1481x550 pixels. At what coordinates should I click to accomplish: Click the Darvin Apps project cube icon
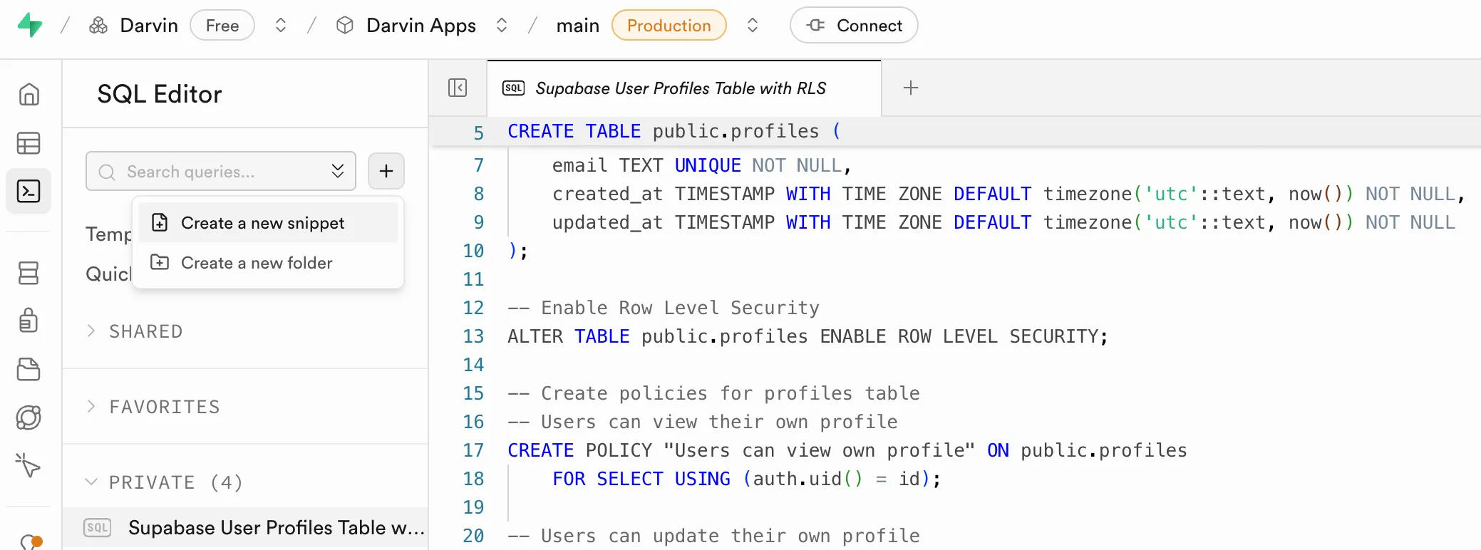click(x=345, y=26)
